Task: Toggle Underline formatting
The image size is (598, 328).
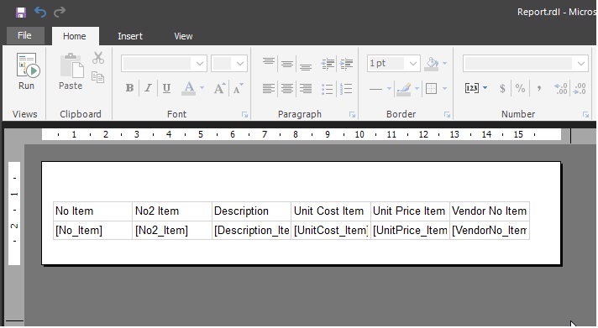Action: (166, 88)
